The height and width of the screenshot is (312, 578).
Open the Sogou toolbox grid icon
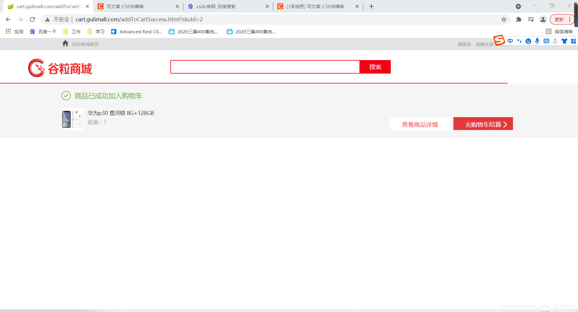(x=573, y=41)
